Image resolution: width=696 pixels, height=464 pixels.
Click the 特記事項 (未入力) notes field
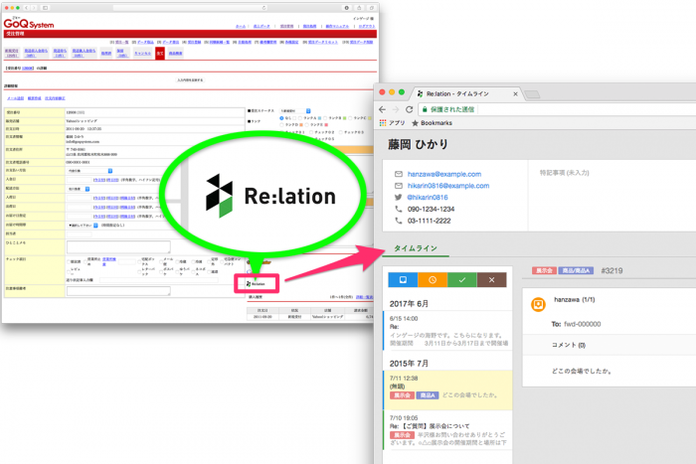pos(564,173)
